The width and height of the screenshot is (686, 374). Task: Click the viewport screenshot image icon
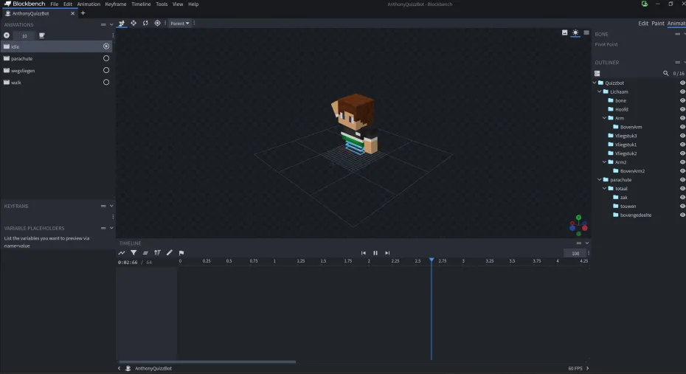(x=564, y=32)
